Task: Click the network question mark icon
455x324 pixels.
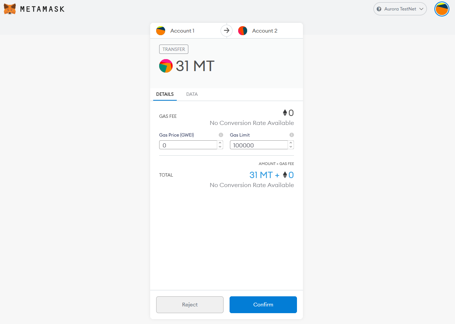Action: coord(379,9)
